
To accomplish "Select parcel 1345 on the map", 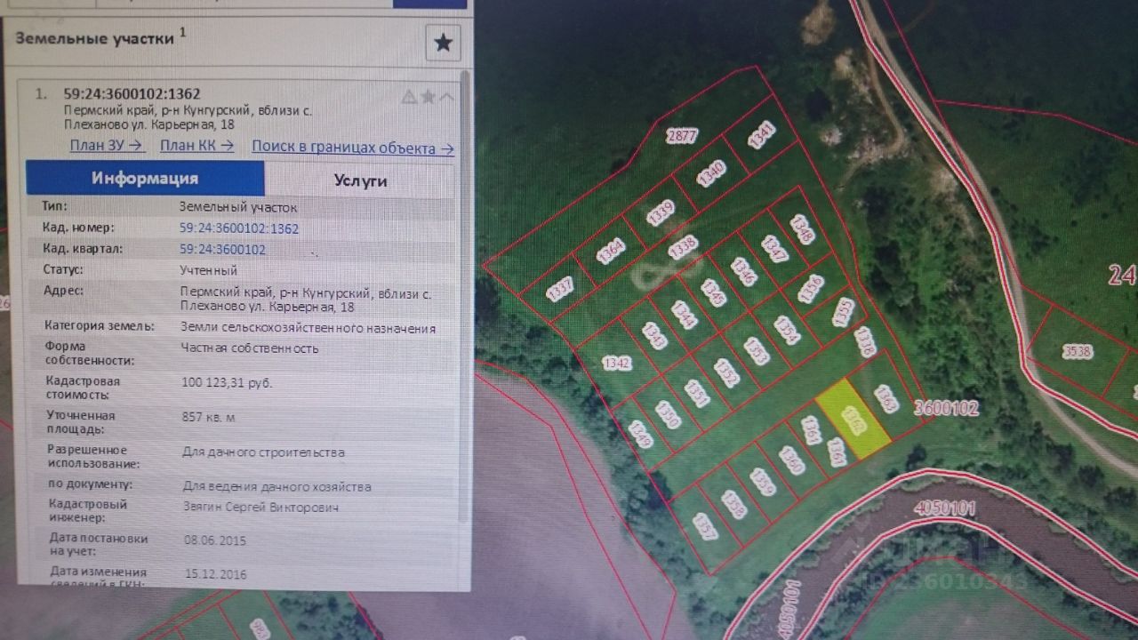I will pyautogui.click(x=713, y=292).
